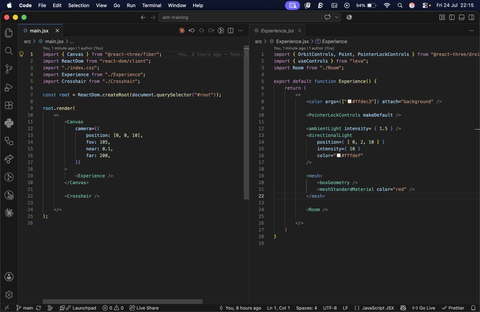Toggle the secondary side bar

[x=471, y=17]
